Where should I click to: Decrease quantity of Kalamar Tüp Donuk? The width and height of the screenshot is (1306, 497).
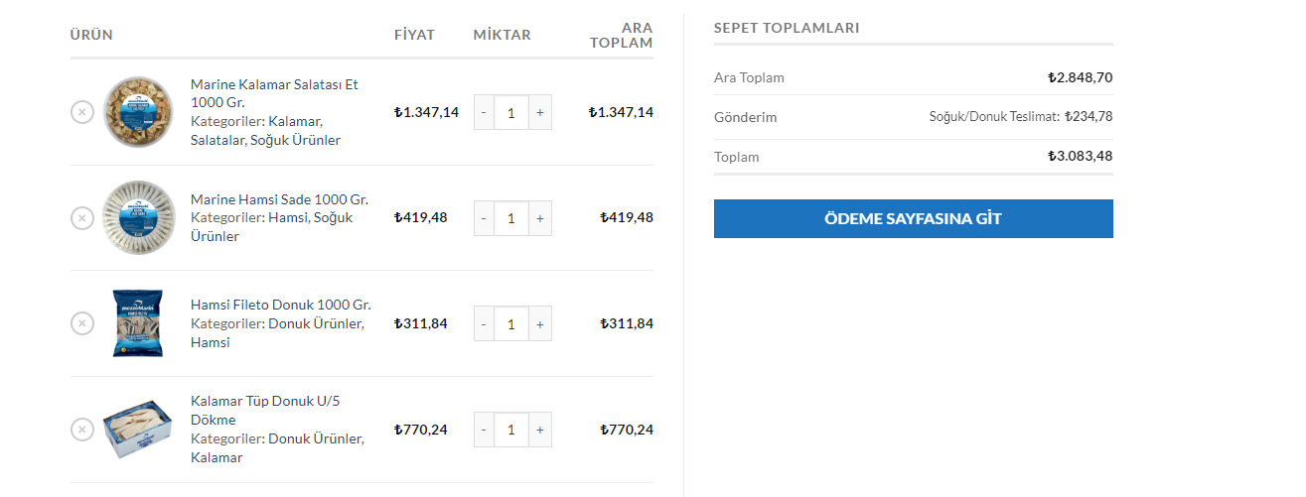[484, 430]
